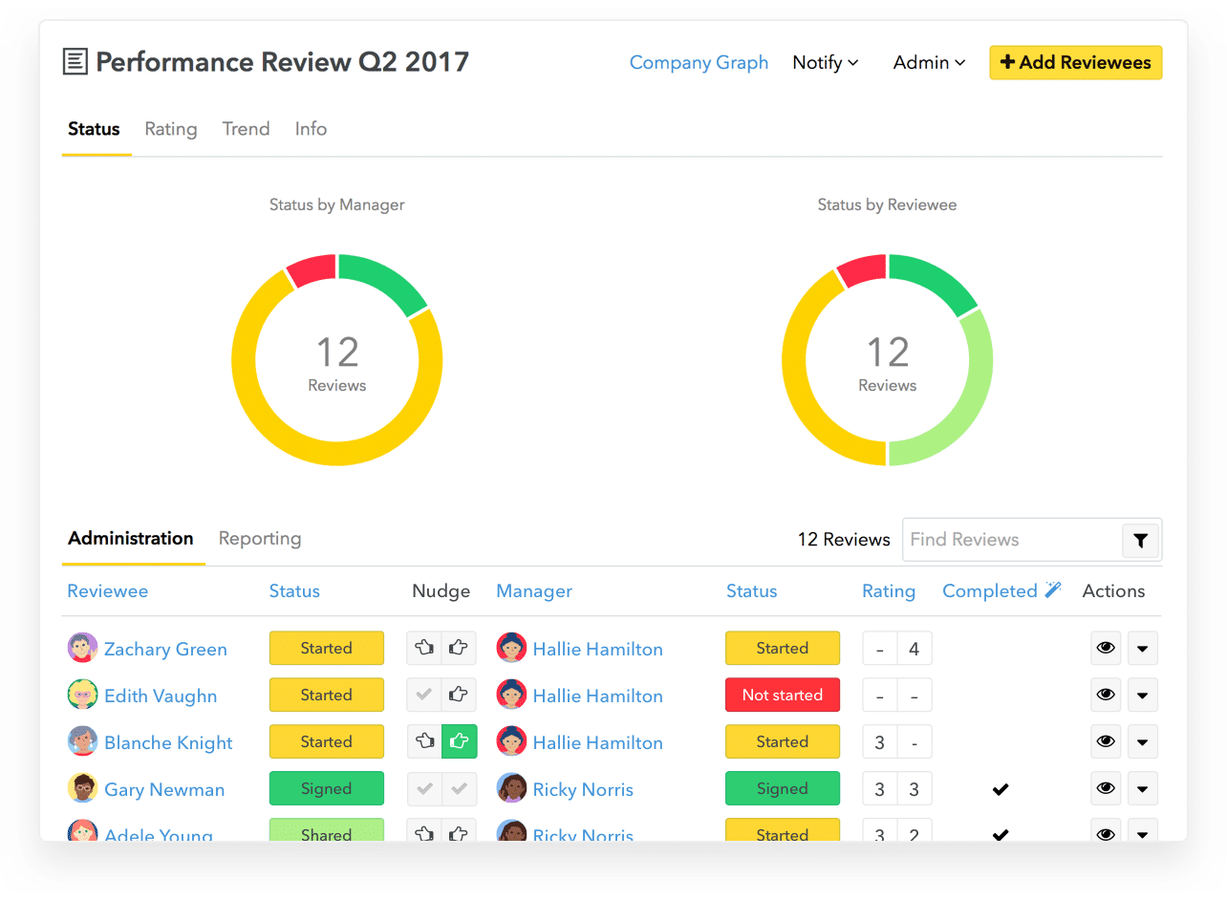Click the red segment of the Status by Manager donut
Screen dimensions: 1227x900
tap(312, 268)
